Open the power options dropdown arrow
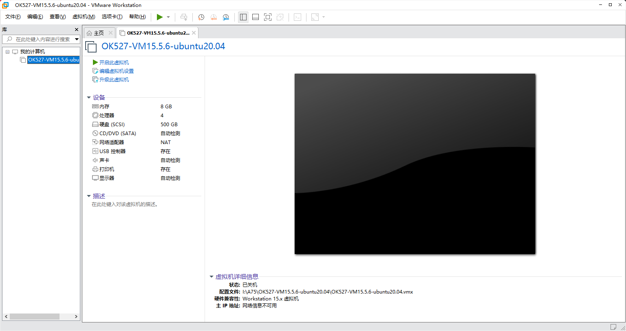This screenshot has width=626, height=331. [168, 17]
